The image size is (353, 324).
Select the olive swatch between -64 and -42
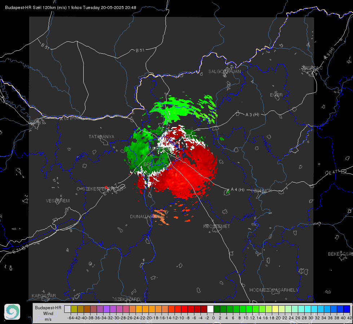coord(74,309)
